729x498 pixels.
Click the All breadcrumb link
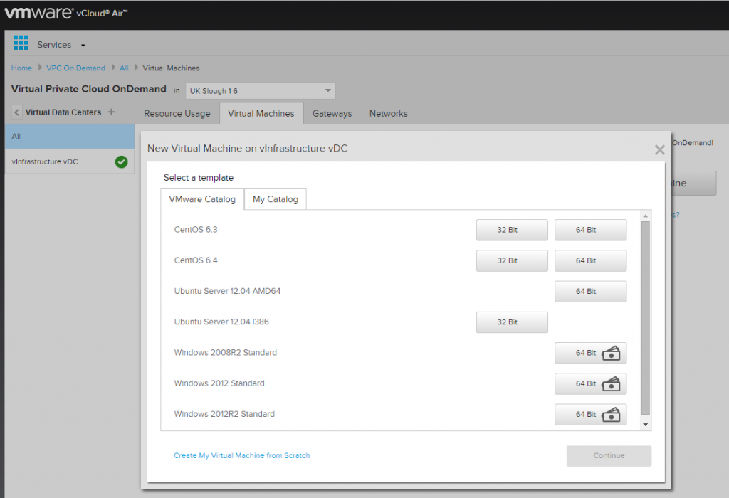tap(124, 68)
